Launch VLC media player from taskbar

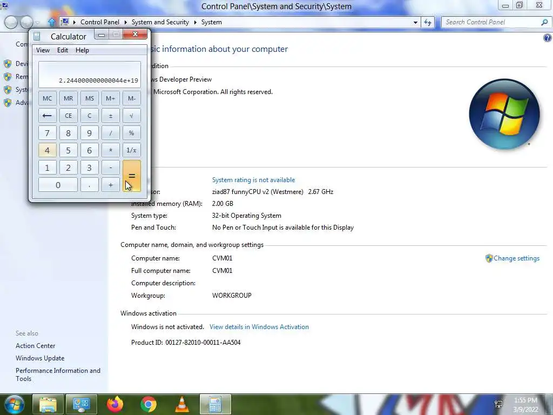click(x=182, y=404)
